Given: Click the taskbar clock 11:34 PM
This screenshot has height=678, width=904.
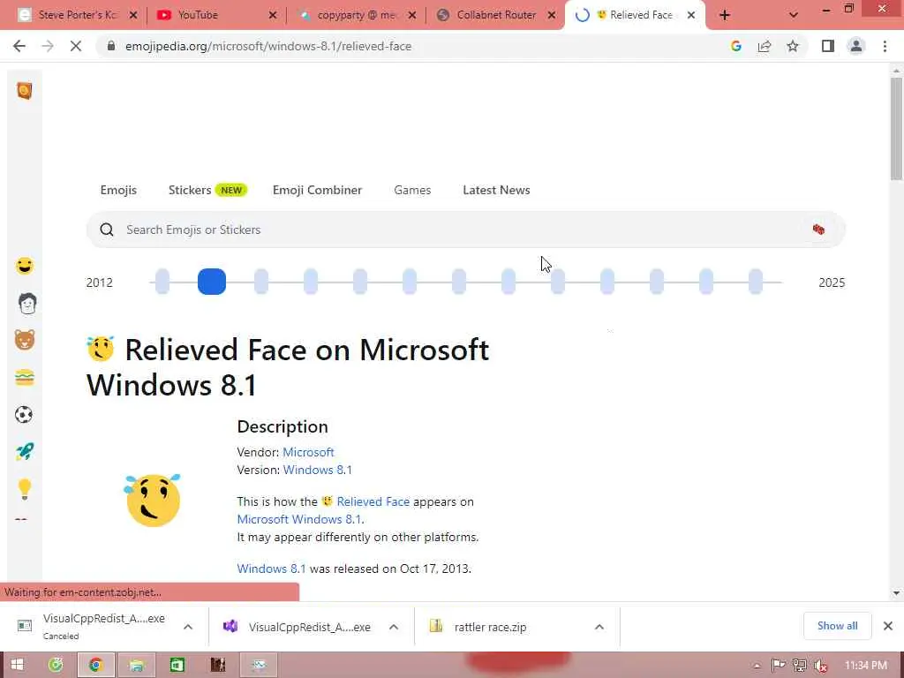Looking at the screenshot, I should tap(866, 666).
